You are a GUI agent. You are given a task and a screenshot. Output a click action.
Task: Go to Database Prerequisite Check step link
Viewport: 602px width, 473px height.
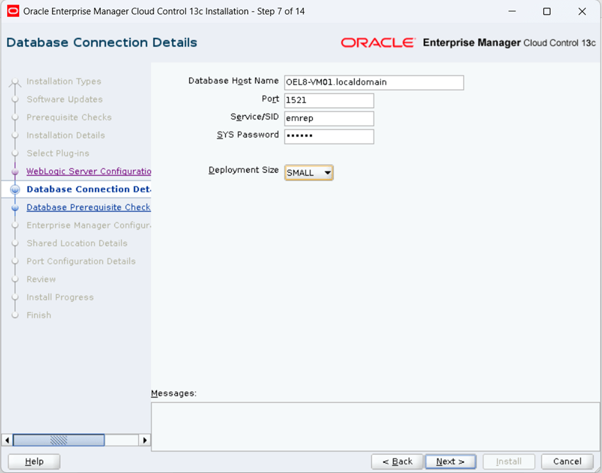coord(88,207)
